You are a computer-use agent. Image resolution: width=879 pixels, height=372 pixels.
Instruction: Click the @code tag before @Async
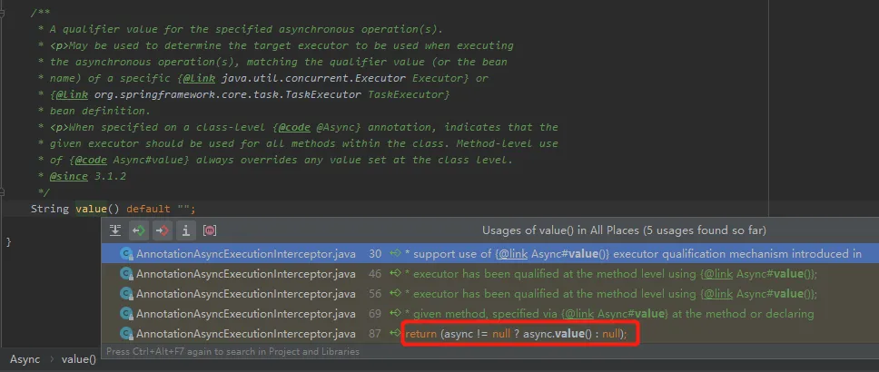(293, 127)
